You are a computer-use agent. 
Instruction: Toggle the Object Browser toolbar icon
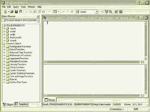(x=106, y=12)
